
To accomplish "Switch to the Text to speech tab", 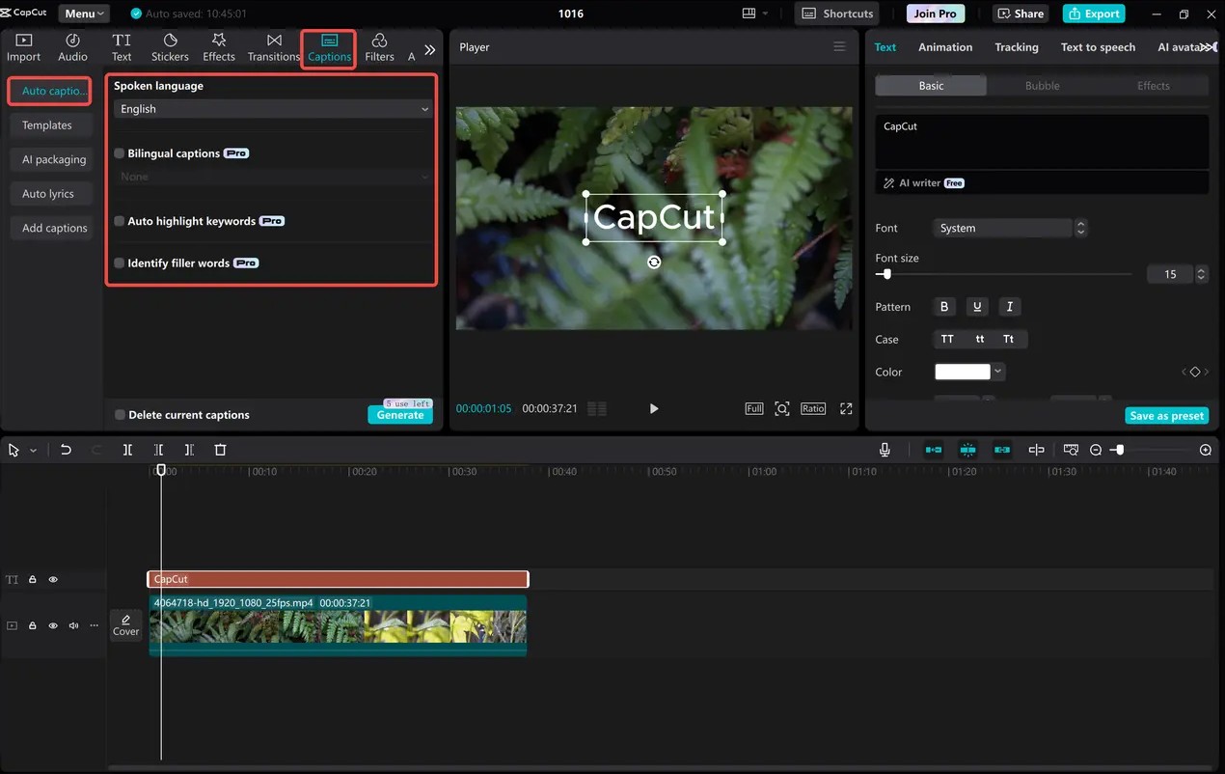I will coord(1098,46).
